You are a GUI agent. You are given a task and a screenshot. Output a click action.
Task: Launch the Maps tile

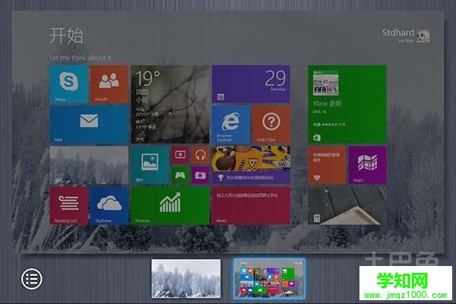(368, 165)
